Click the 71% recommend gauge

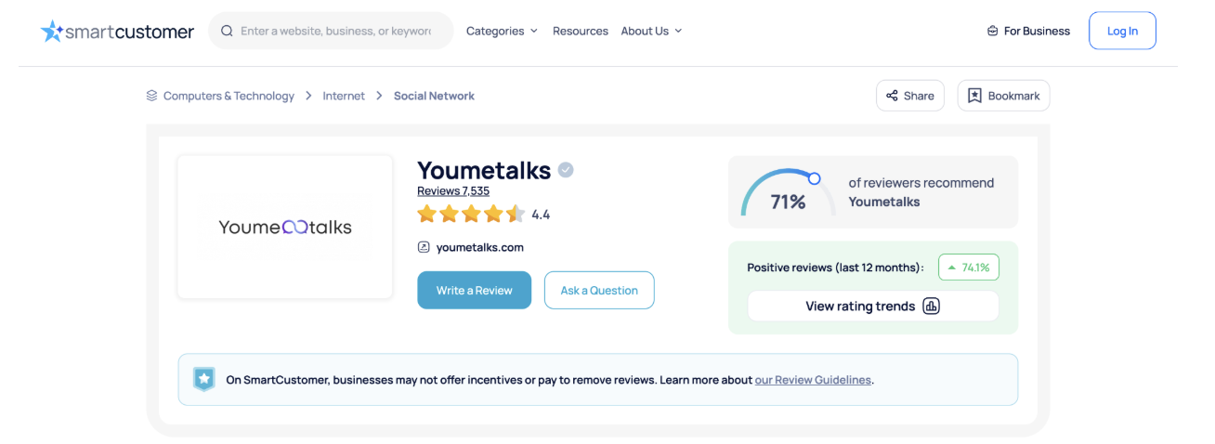787,192
